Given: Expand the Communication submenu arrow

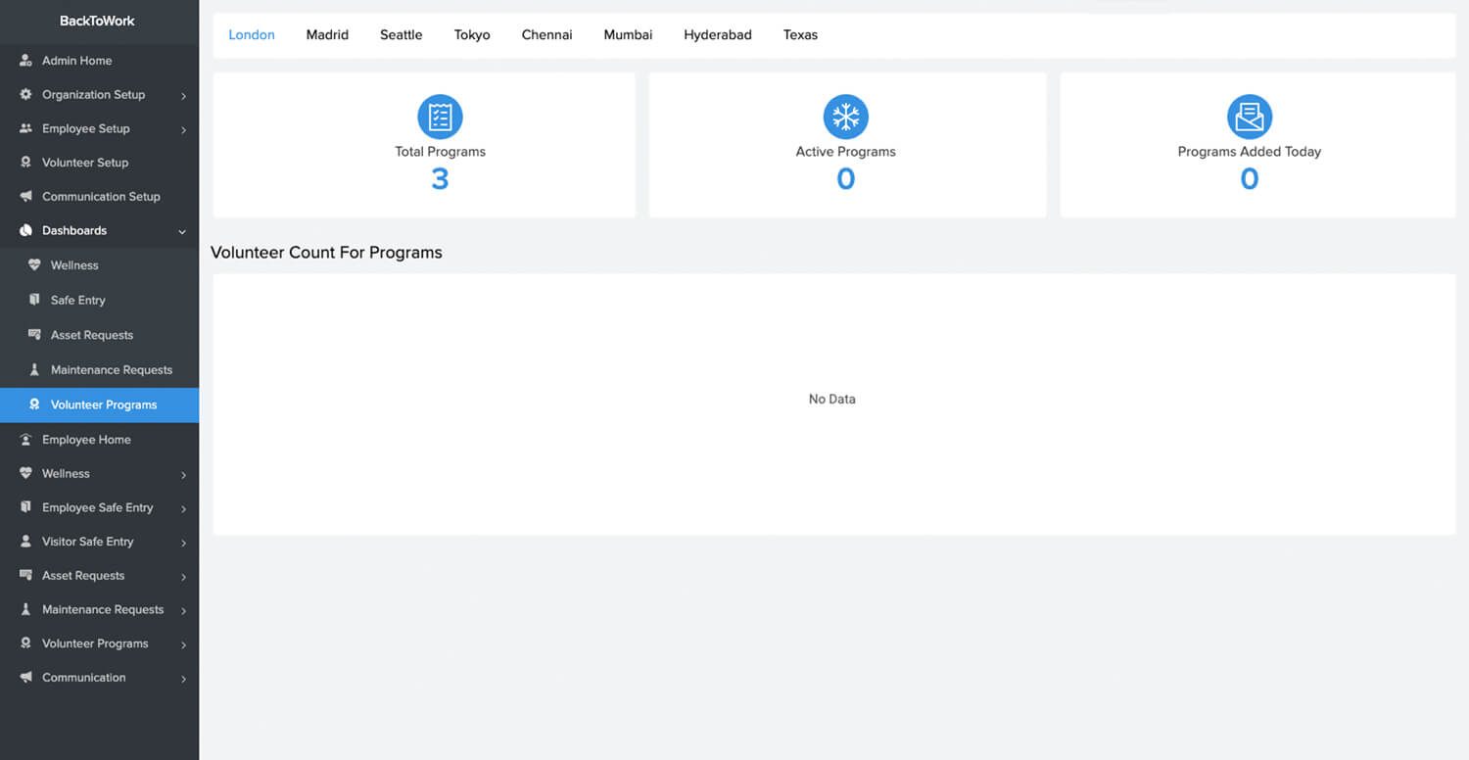Looking at the screenshot, I should tap(183, 679).
